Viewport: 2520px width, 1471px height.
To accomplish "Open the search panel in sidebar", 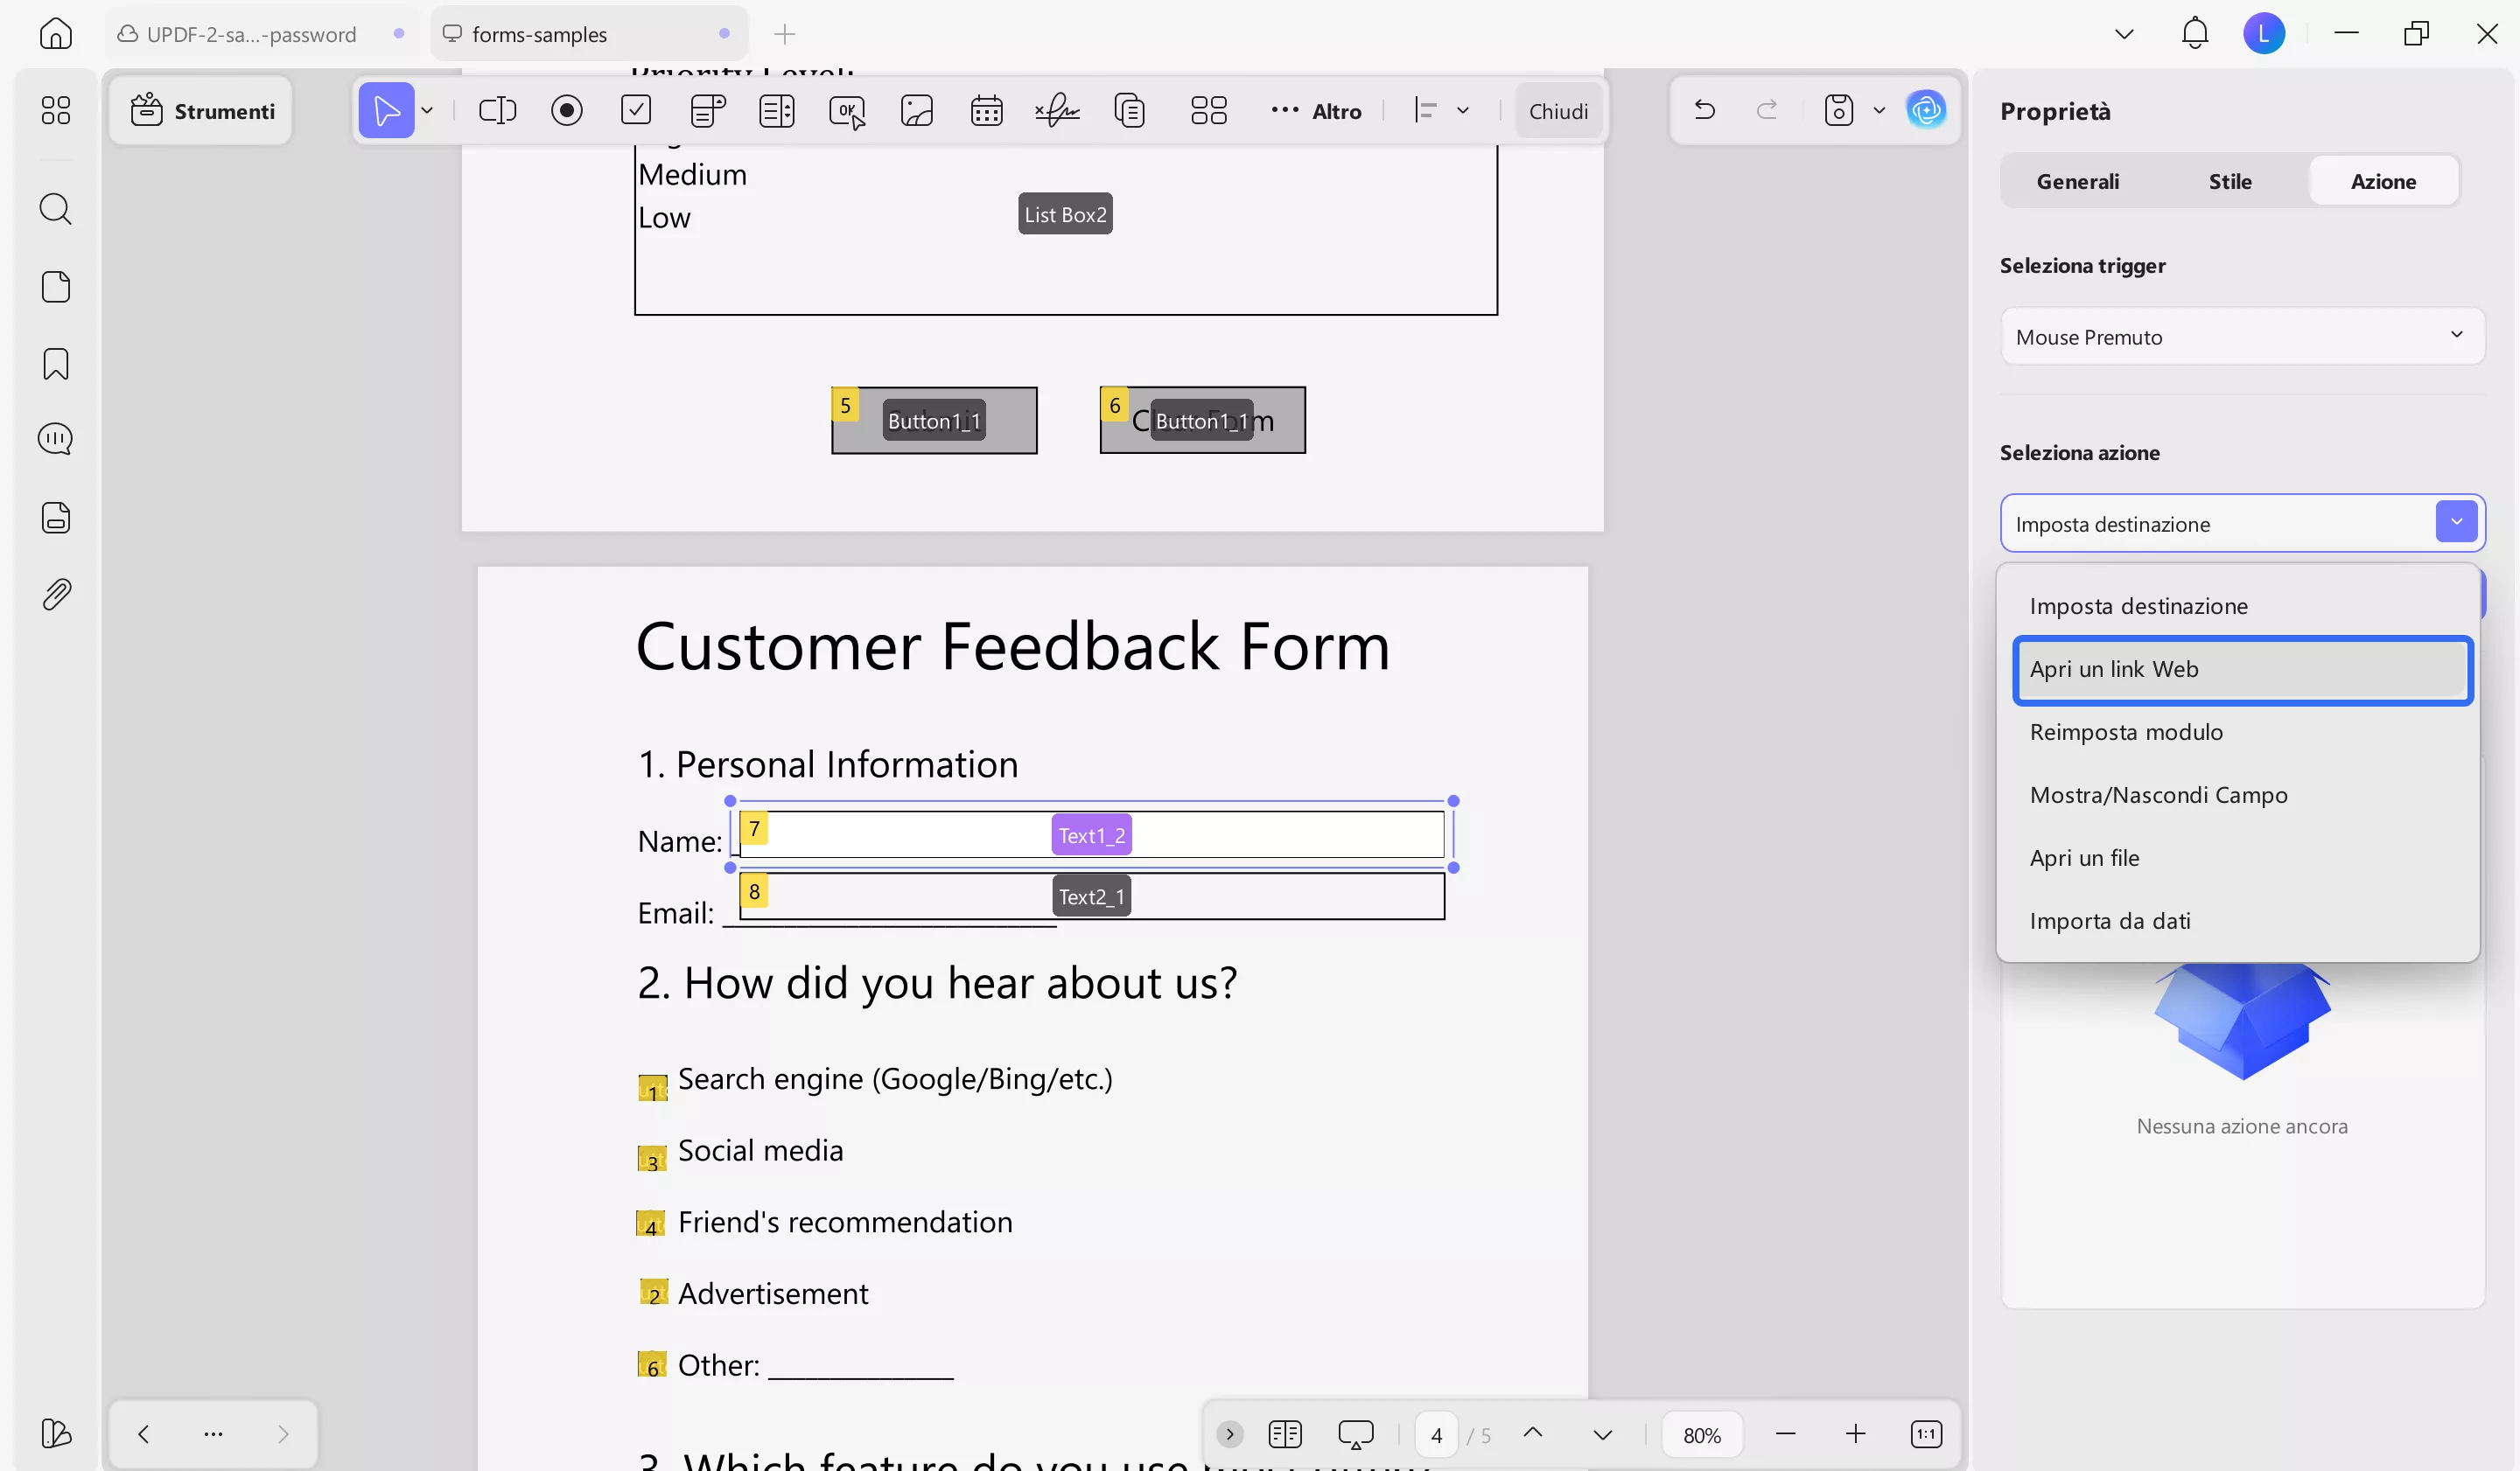I will 56,209.
